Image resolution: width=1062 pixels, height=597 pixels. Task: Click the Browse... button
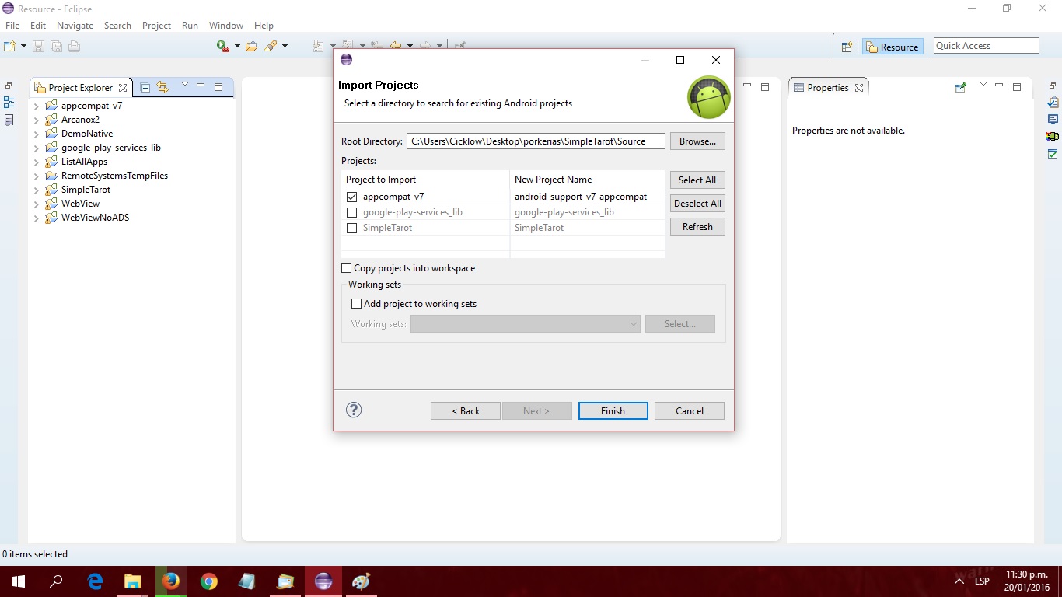[x=697, y=141]
